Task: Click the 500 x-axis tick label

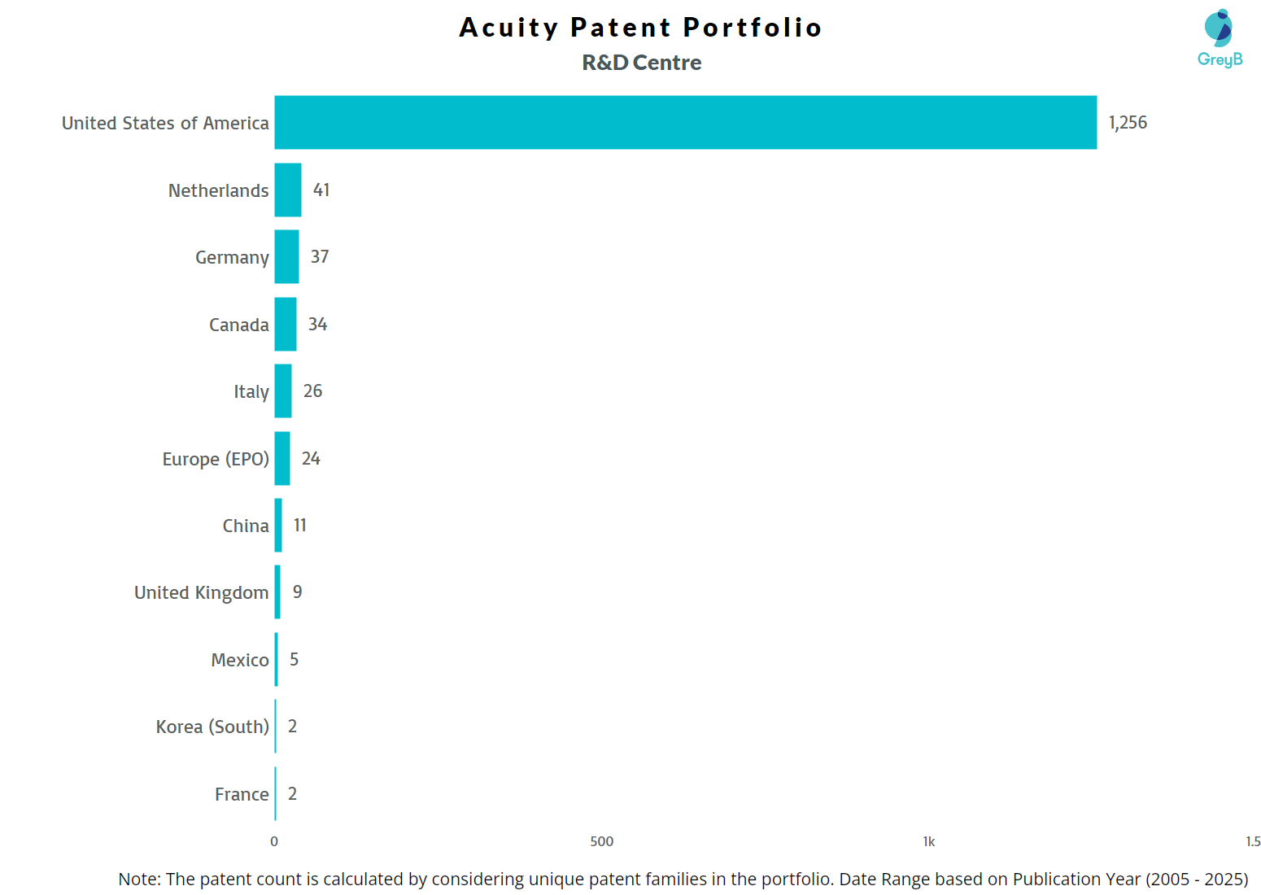Action: point(602,841)
